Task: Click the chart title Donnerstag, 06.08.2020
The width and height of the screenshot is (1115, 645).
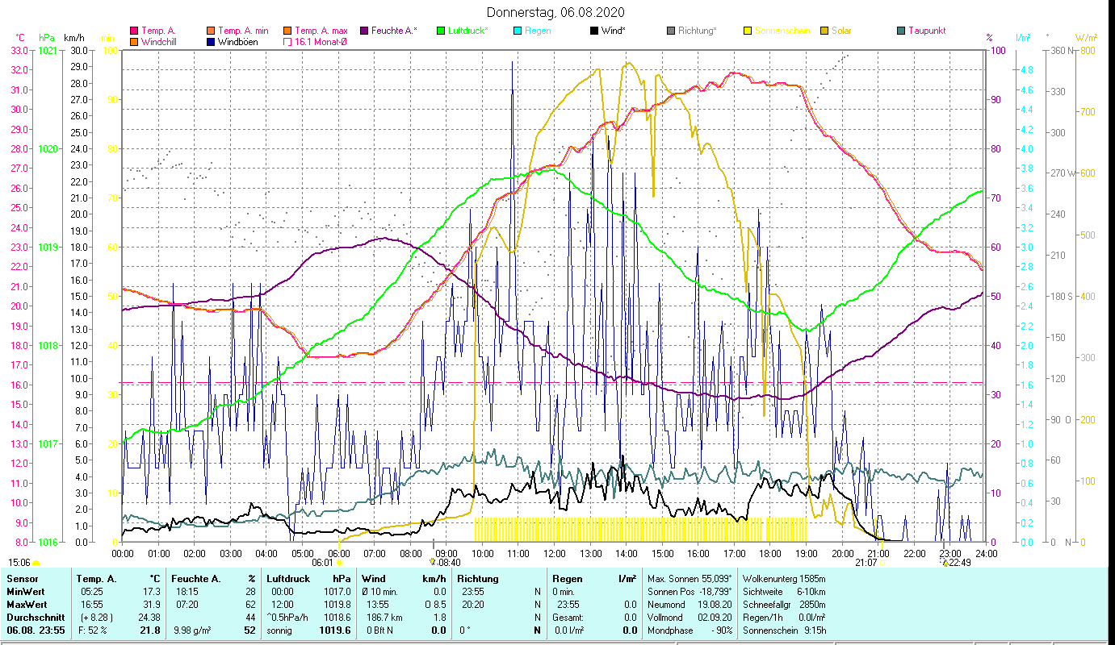Action: click(556, 13)
